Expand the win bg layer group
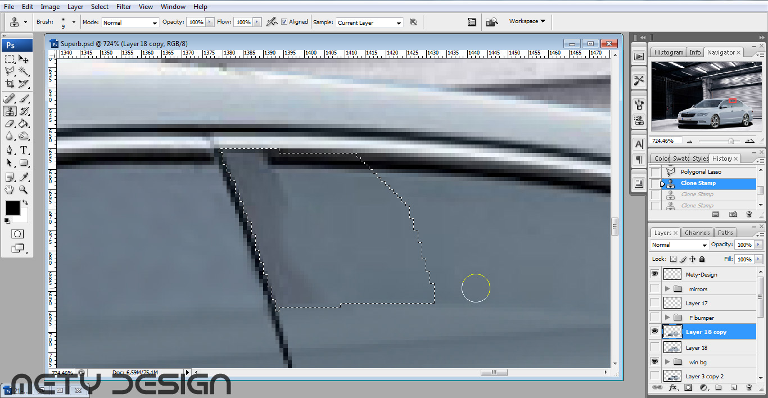Image resolution: width=768 pixels, height=398 pixels. click(667, 361)
